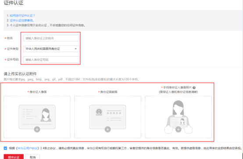The width and height of the screenshot is (243, 159).
Task: Open the 华为云用户协议 link
Action: [28, 148]
